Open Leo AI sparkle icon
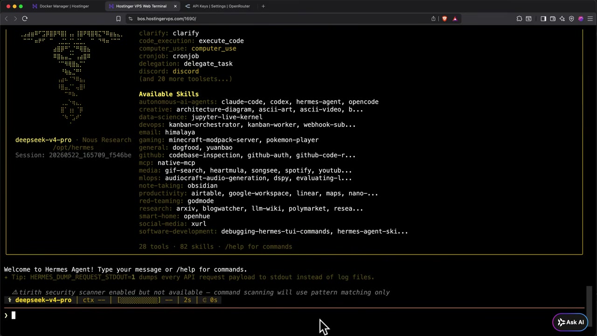Screen dimensions: 597x336 562,19
